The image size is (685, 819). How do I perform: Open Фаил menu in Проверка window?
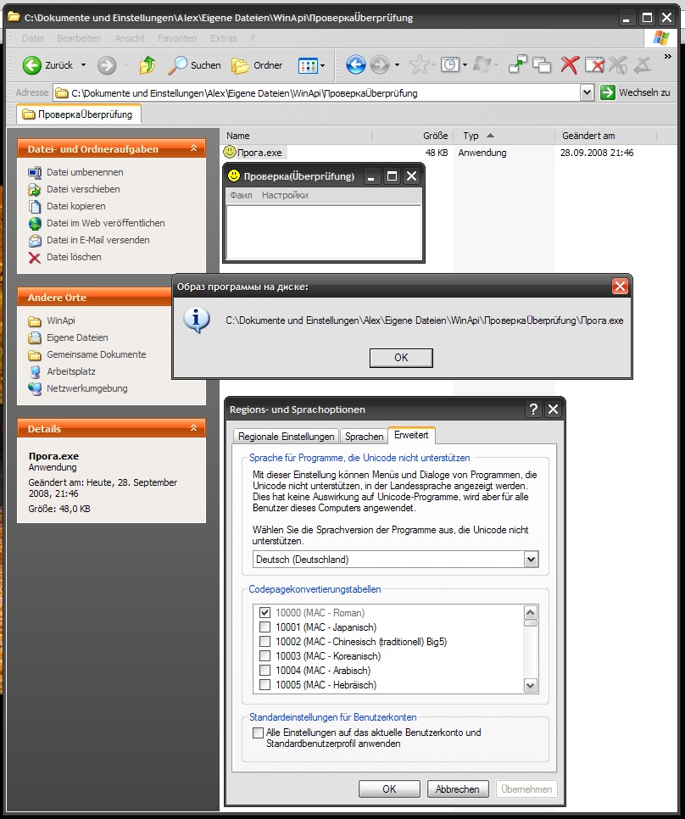(242, 195)
